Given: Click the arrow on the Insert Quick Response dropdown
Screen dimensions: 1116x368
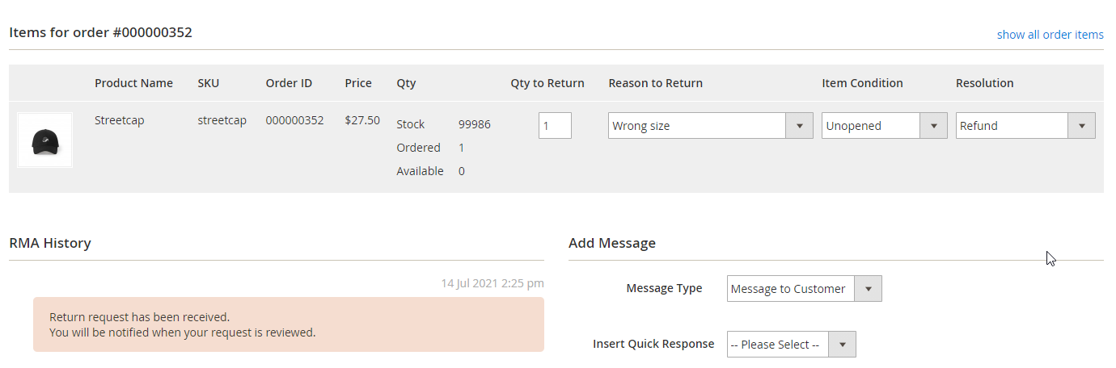Looking at the screenshot, I should [x=843, y=344].
